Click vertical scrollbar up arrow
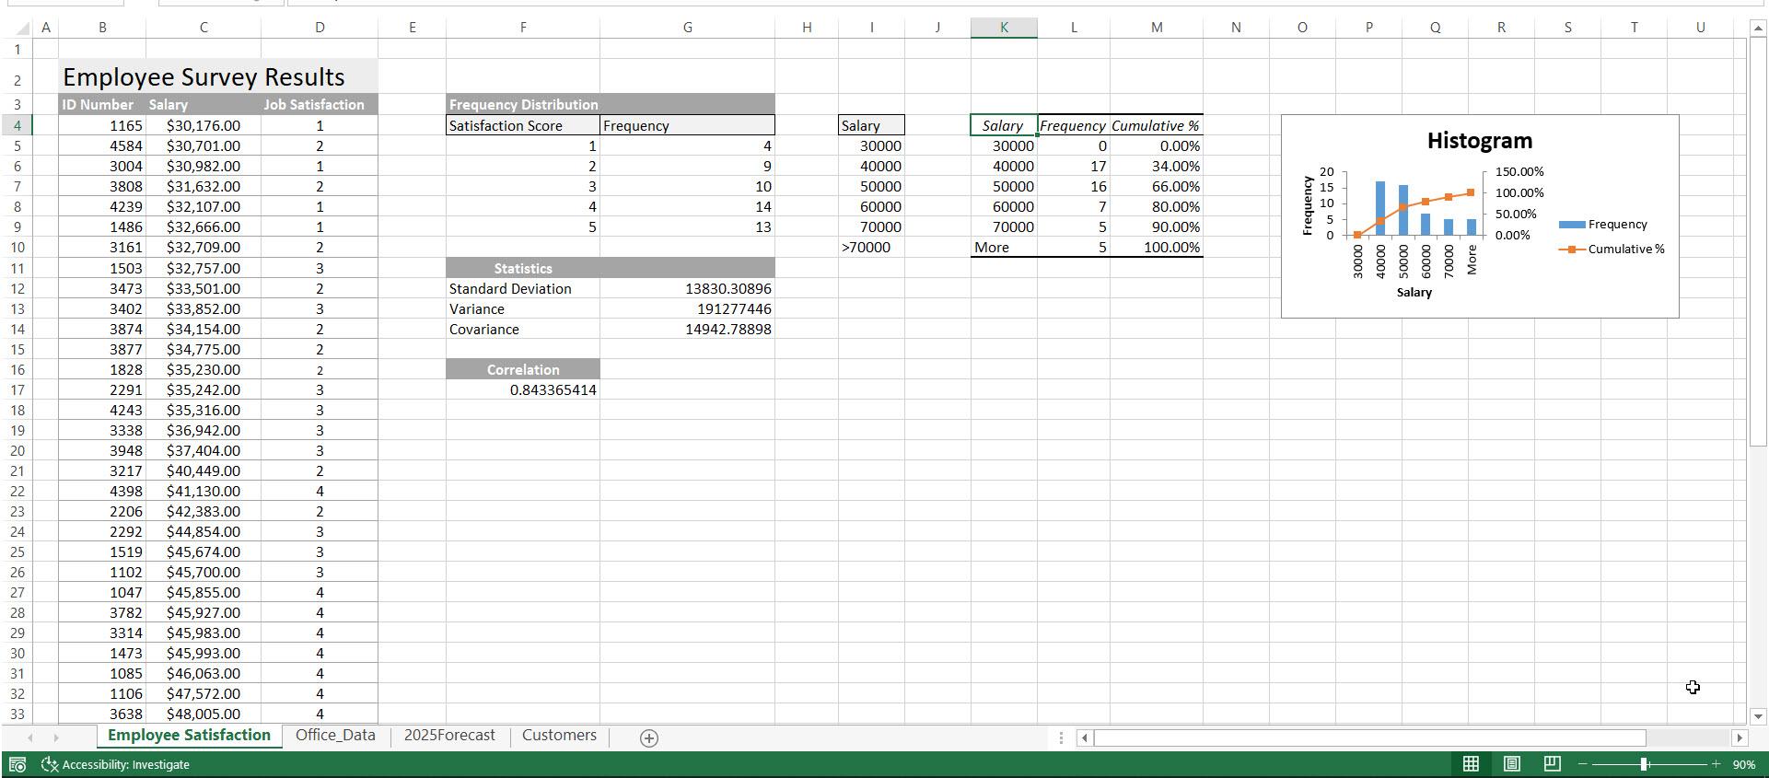1769x778 pixels. click(1758, 29)
